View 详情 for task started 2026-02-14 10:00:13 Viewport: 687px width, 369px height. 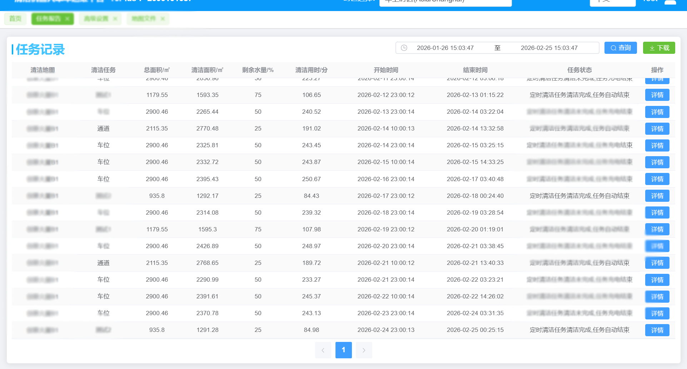pos(657,129)
